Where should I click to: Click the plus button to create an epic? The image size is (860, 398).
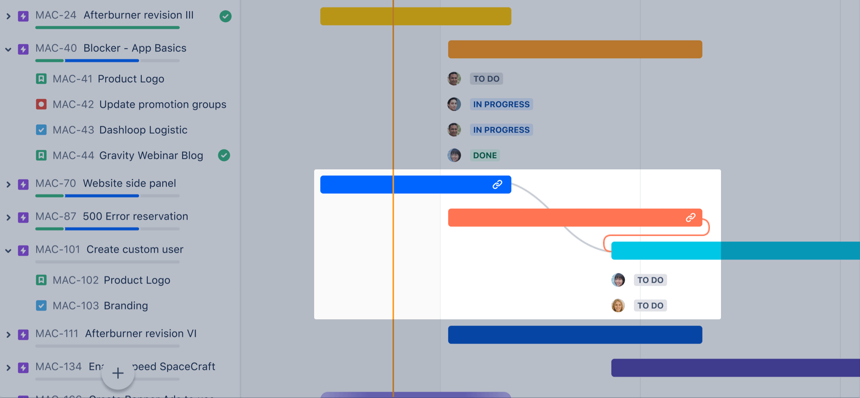point(118,373)
